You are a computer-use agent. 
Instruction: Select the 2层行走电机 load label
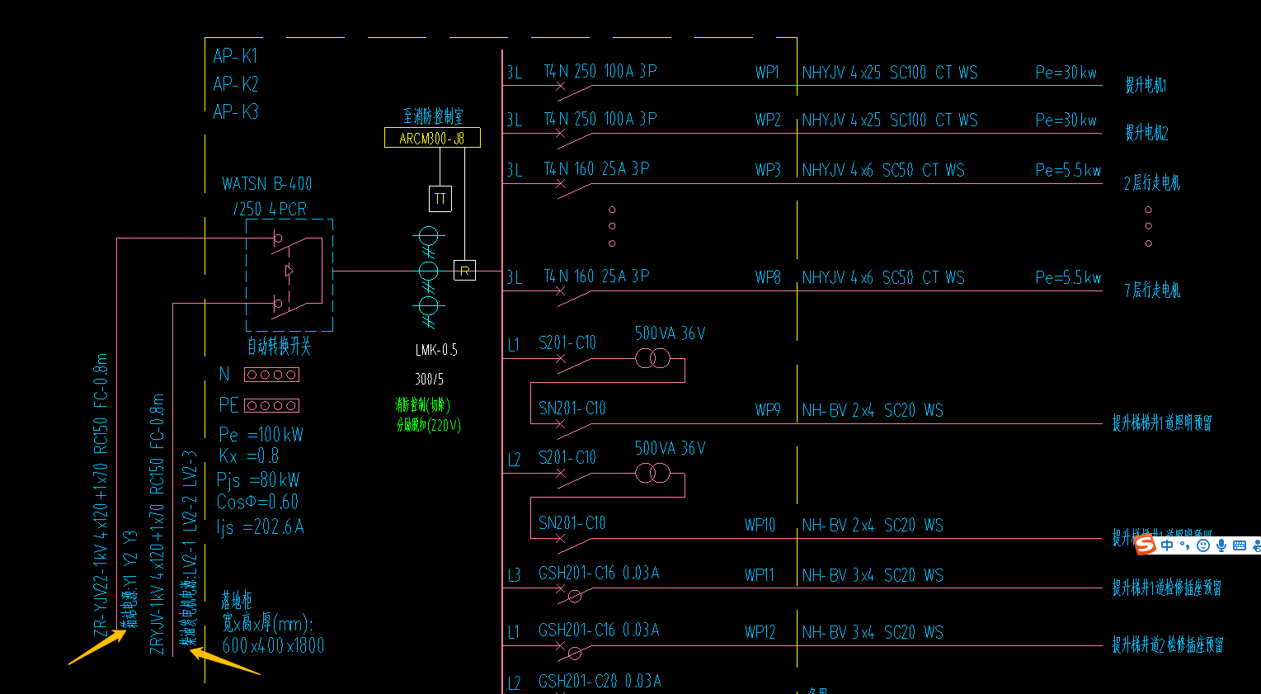[1152, 182]
